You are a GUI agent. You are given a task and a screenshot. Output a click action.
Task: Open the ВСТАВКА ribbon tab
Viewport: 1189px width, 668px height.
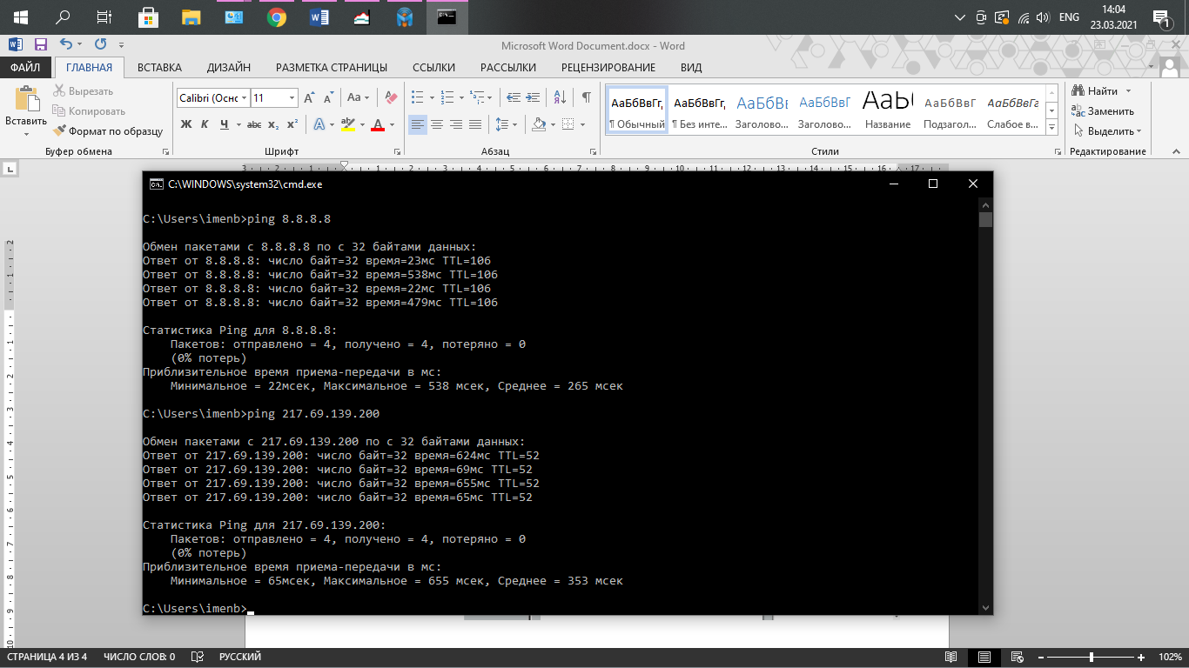tap(159, 67)
